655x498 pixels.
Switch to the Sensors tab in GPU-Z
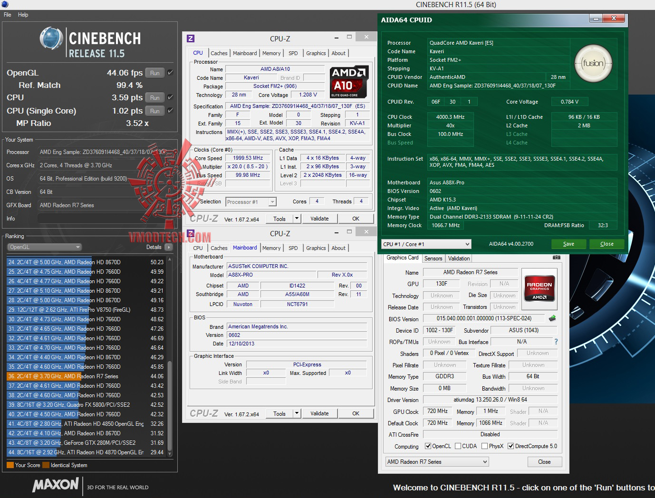(433, 259)
